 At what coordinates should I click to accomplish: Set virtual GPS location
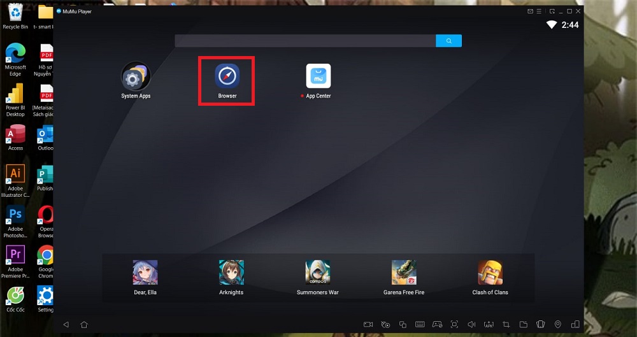558,324
